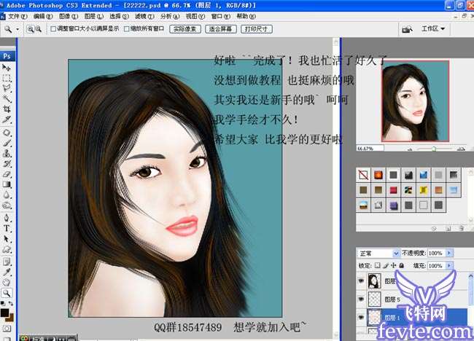The height and width of the screenshot is (341, 474).
Task: Select the Gradient tool
Action: tap(7, 184)
